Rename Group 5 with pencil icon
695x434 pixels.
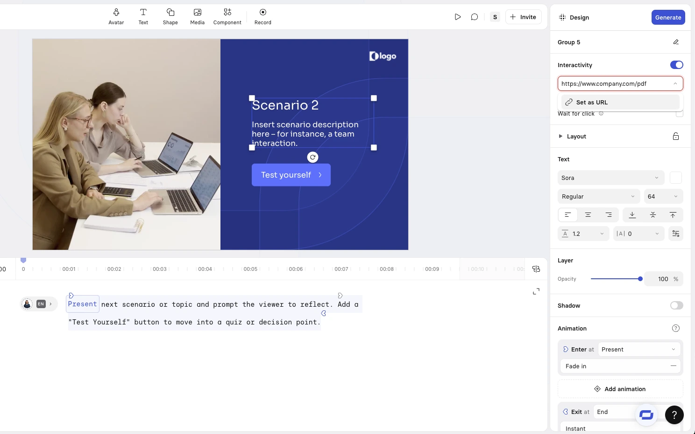click(676, 42)
